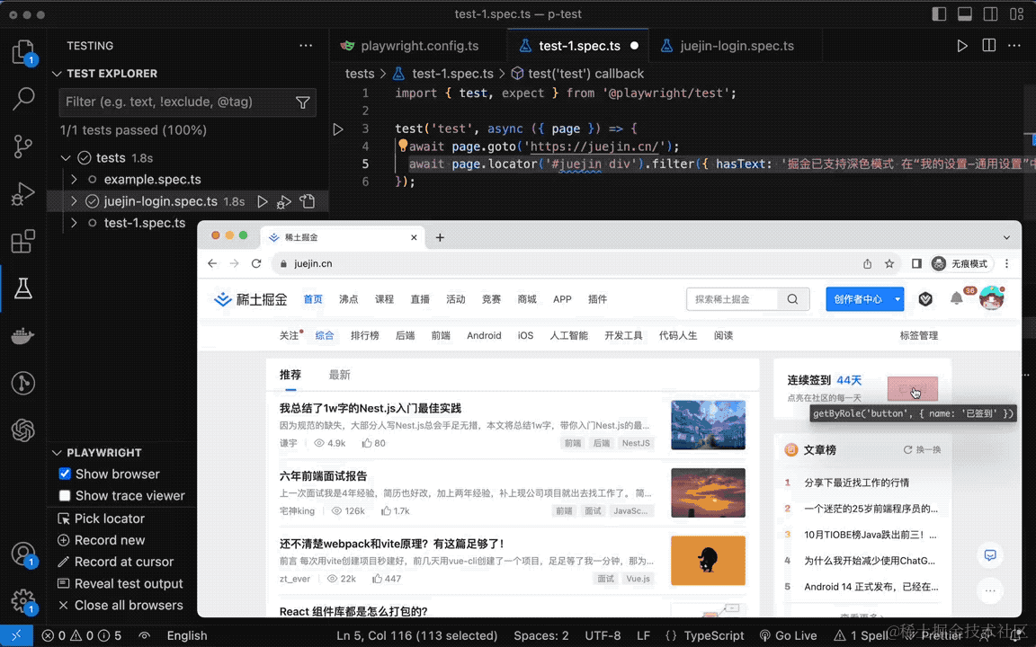Reload the juejin.cn browser page
1036x647 pixels.
[256, 263]
